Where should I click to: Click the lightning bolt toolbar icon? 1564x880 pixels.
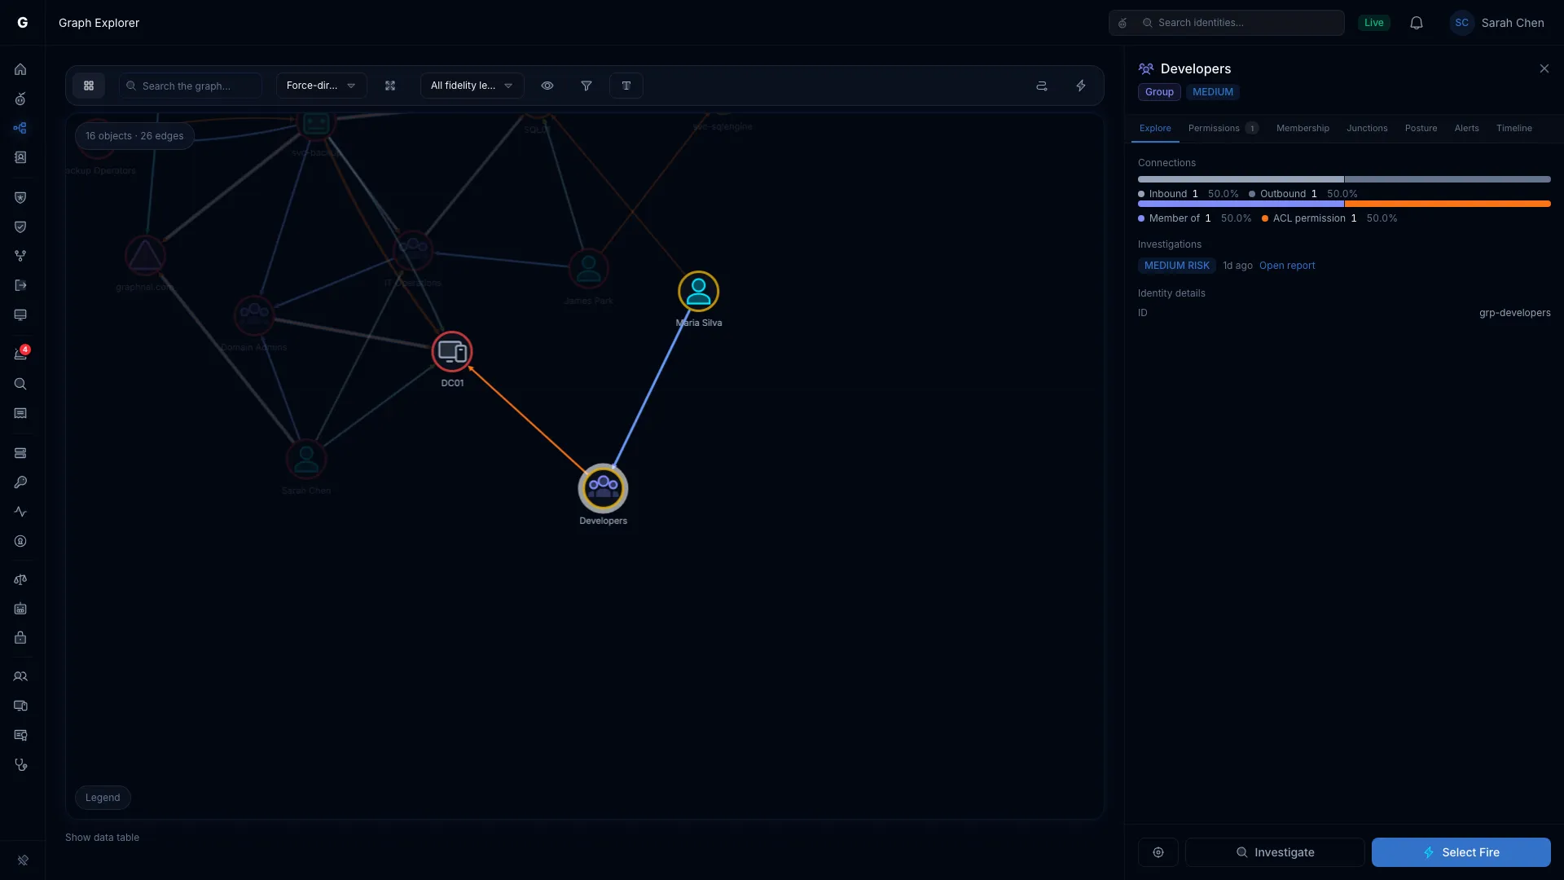click(x=1081, y=86)
